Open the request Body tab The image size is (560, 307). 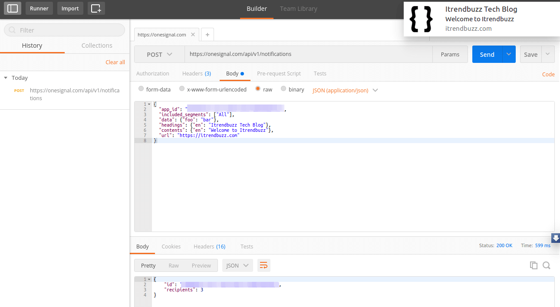(x=235, y=74)
